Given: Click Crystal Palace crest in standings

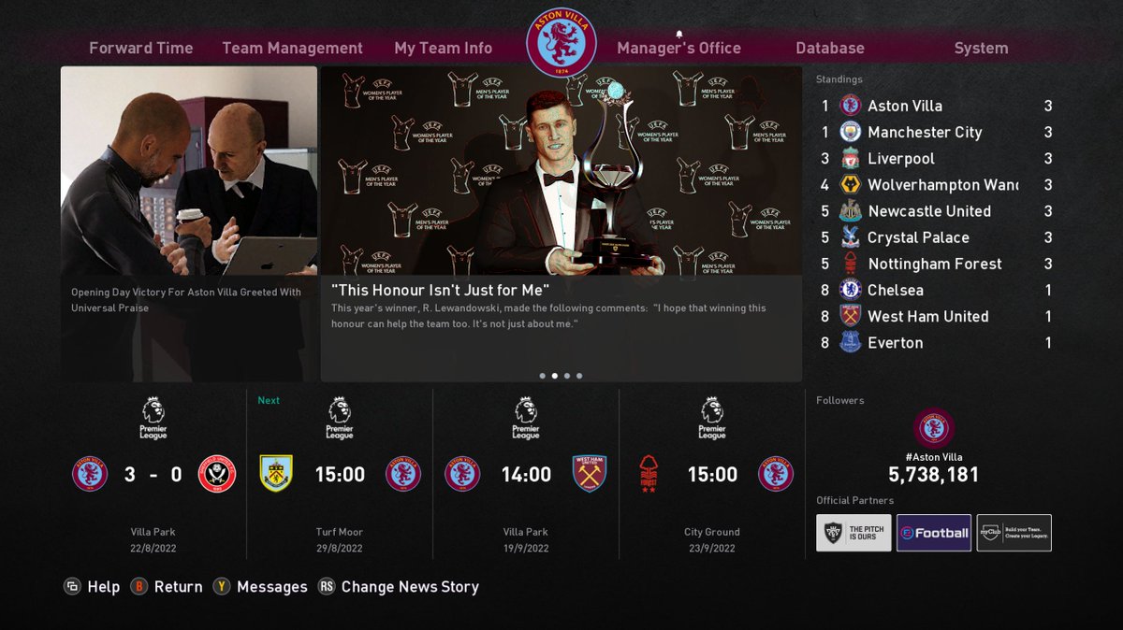Looking at the screenshot, I should click(x=851, y=237).
